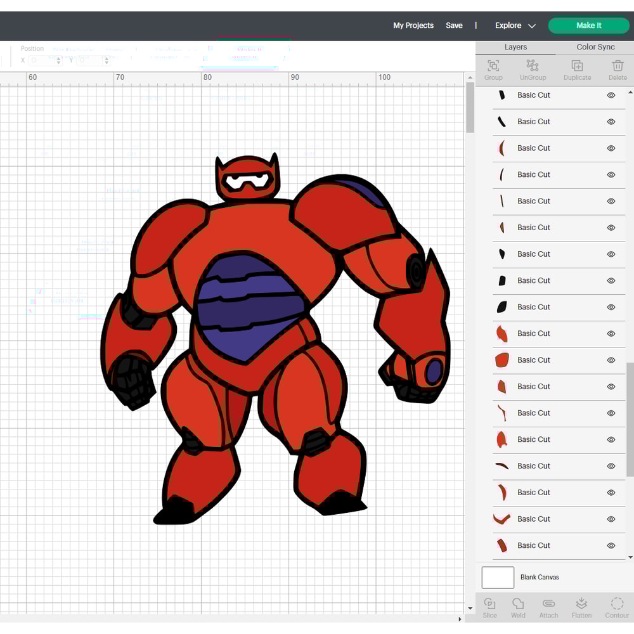
Task: Click Save in the top bar
Action: tap(454, 25)
